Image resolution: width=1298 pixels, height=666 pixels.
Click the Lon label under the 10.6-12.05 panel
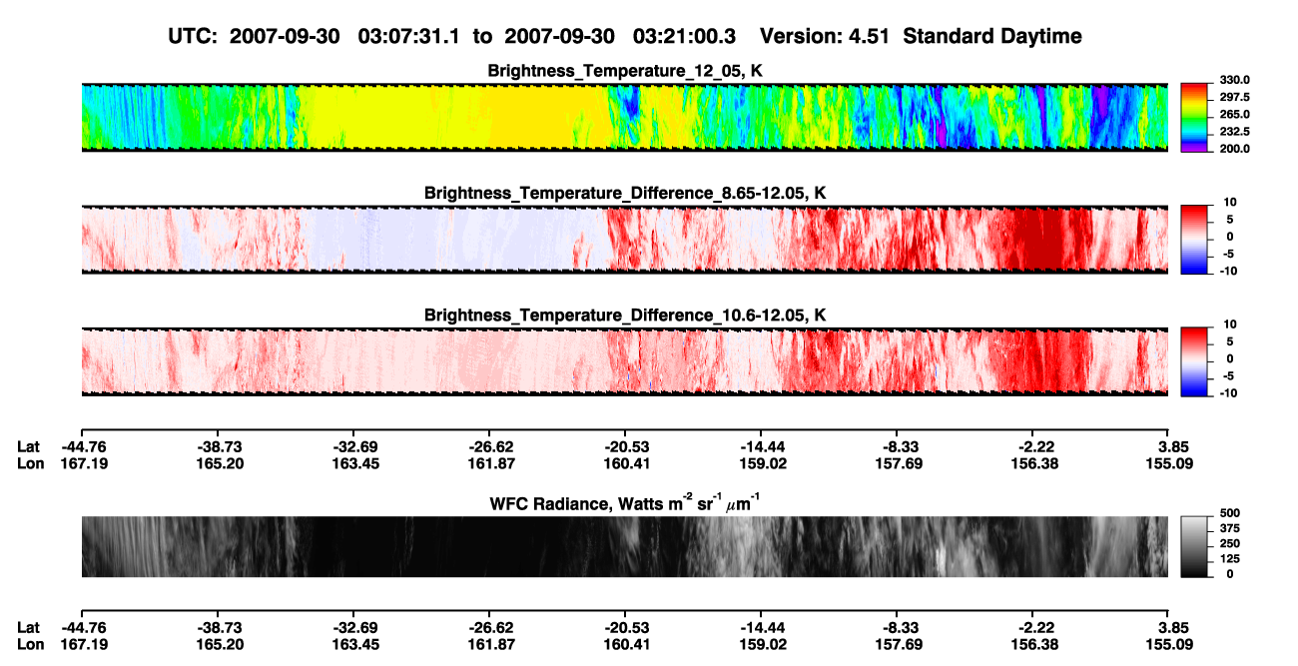click(30, 463)
